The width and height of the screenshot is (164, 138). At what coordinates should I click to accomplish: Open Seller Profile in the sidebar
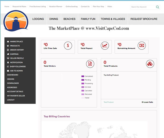coord(17,58)
